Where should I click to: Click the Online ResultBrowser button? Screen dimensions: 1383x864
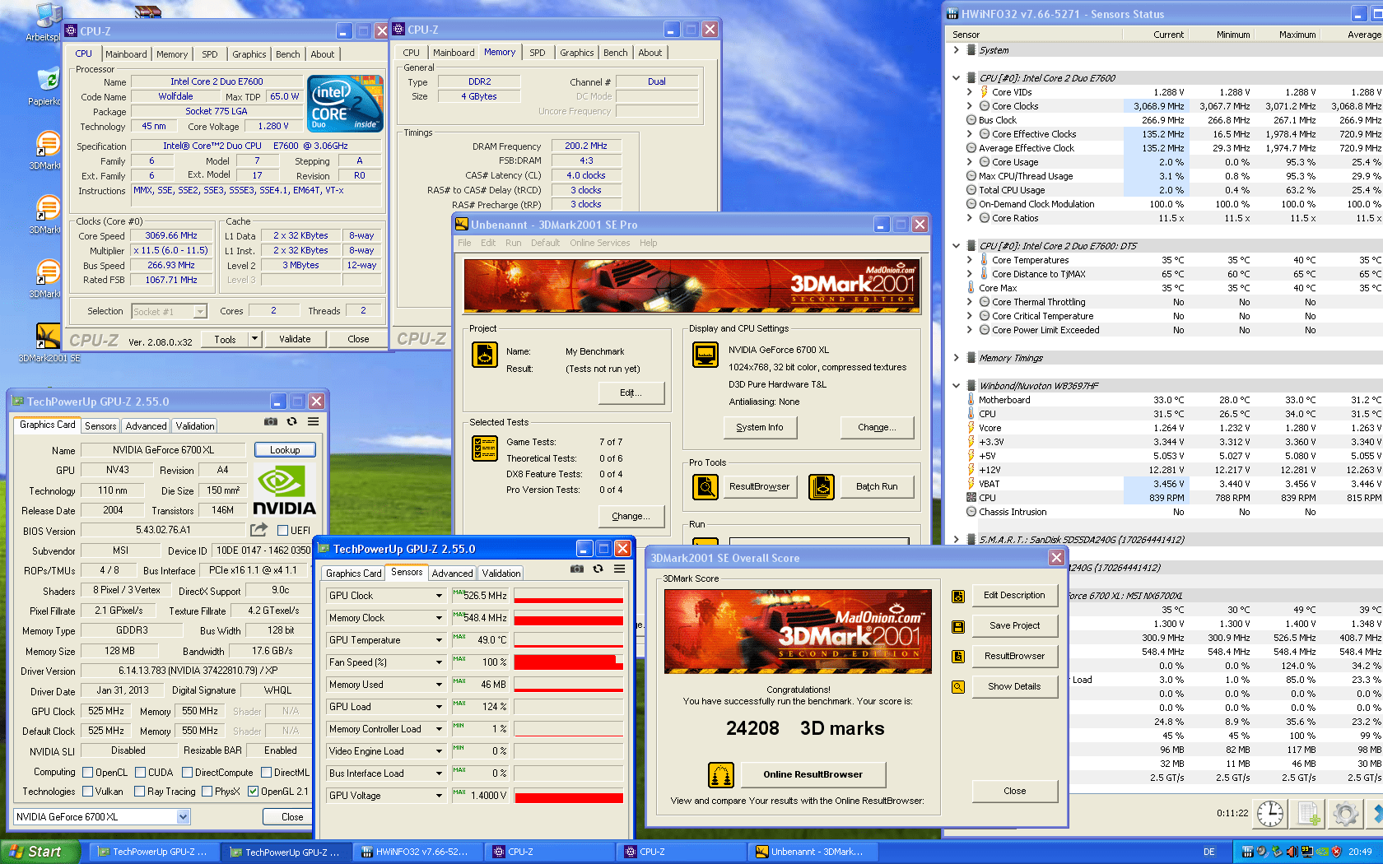click(813, 774)
